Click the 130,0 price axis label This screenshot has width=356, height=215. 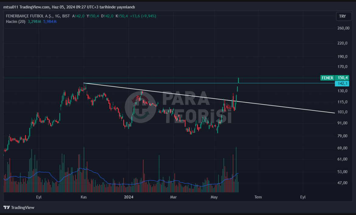pyautogui.click(x=343, y=91)
